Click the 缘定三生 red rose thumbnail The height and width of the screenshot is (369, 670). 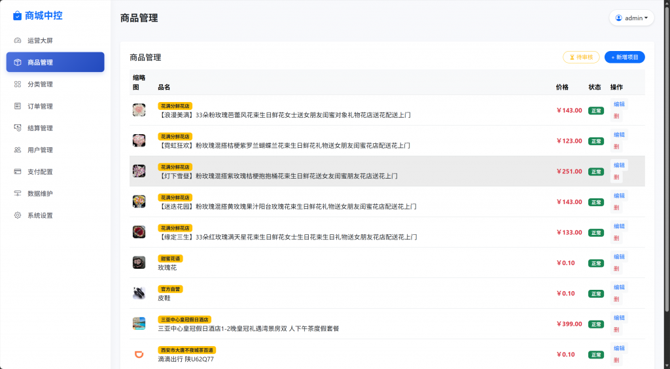pyautogui.click(x=139, y=232)
